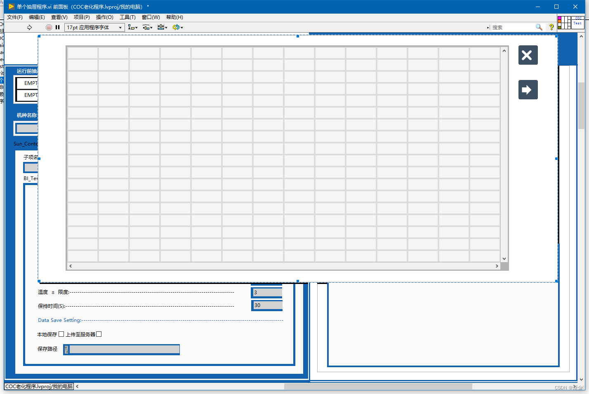589x394 pixels.
Task: Click the Abort execution red button
Action: 49,27
